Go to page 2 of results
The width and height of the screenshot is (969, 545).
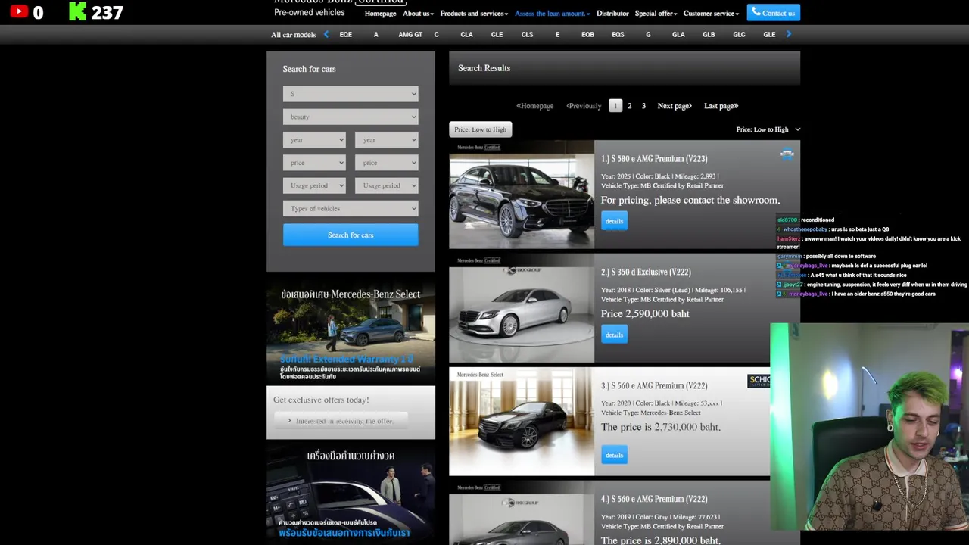[x=629, y=106]
